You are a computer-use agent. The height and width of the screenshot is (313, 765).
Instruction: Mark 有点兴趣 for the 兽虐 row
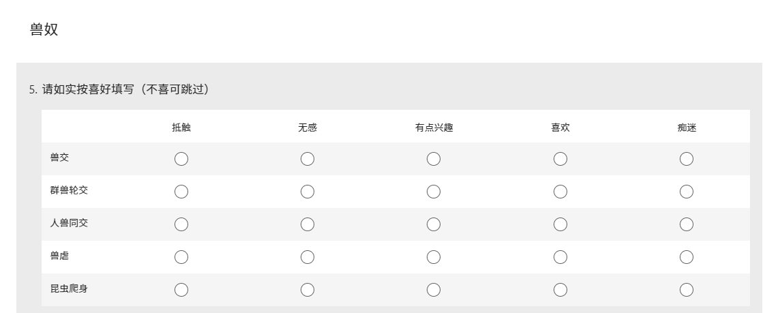pos(434,257)
